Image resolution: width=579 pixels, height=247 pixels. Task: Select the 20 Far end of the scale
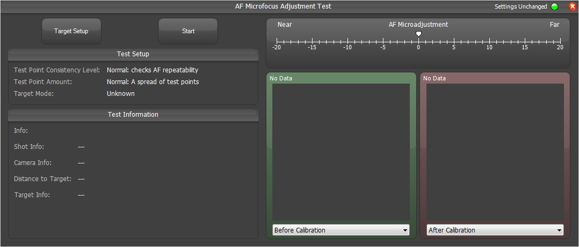(x=560, y=41)
